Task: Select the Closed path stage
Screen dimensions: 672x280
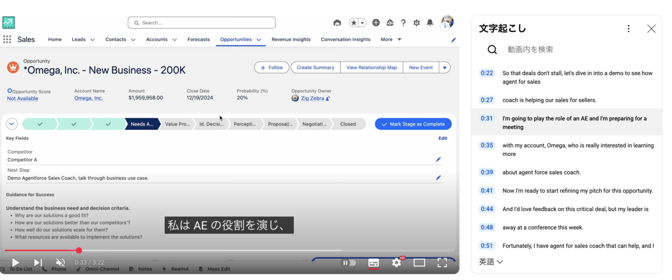Action: point(348,124)
